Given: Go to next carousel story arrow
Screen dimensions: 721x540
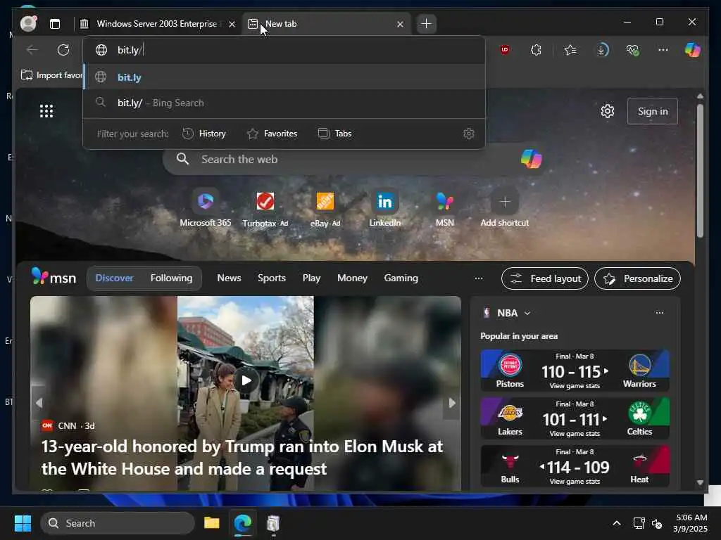Looking at the screenshot, I should point(452,403).
